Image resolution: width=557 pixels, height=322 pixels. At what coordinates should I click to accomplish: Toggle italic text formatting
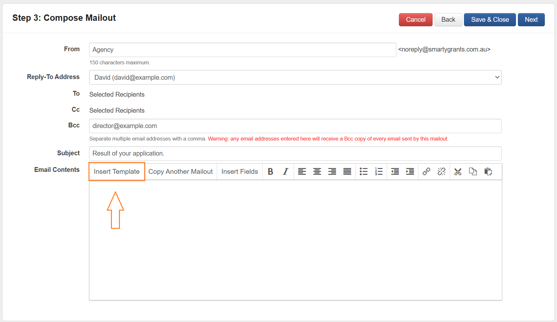[285, 172]
